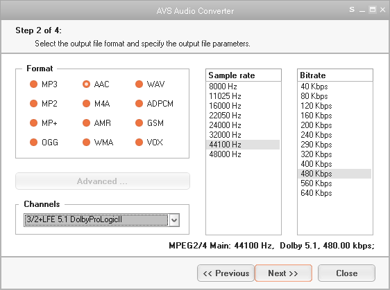This screenshot has height=290, width=390.
Task: Click the Bitrate column header
Action: tap(335, 75)
